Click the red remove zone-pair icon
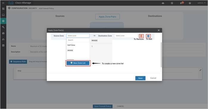 141,36
